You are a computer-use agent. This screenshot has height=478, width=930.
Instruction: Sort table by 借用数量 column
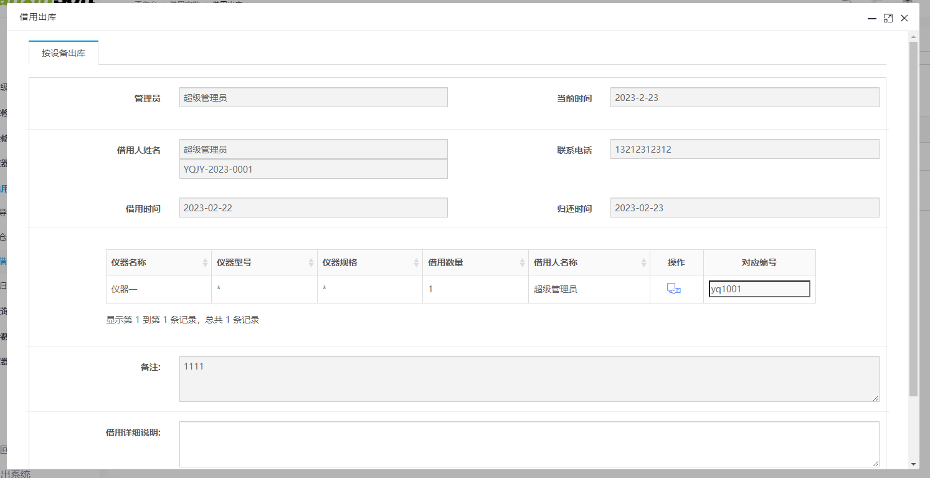click(x=475, y=262)
